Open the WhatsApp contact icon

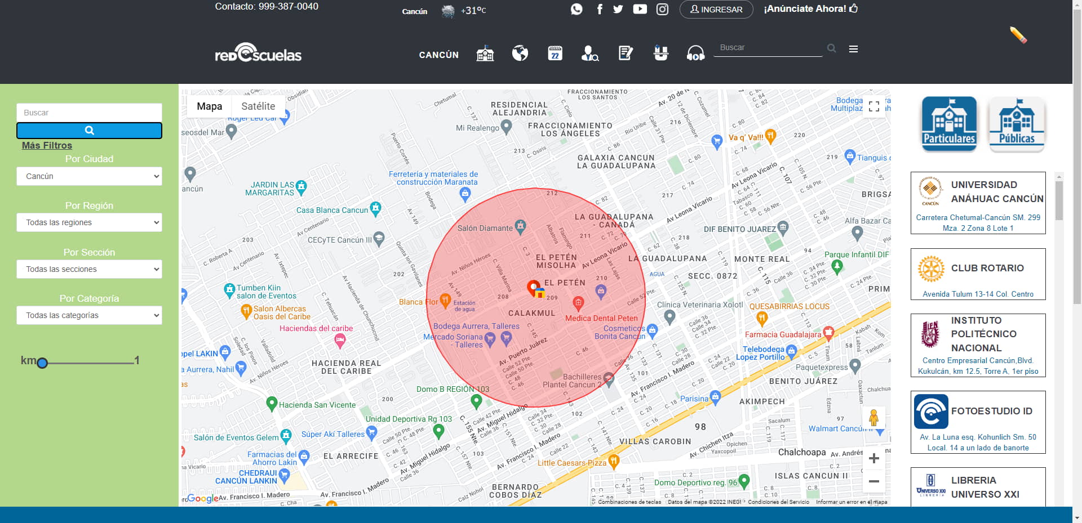tap(576, 9)
